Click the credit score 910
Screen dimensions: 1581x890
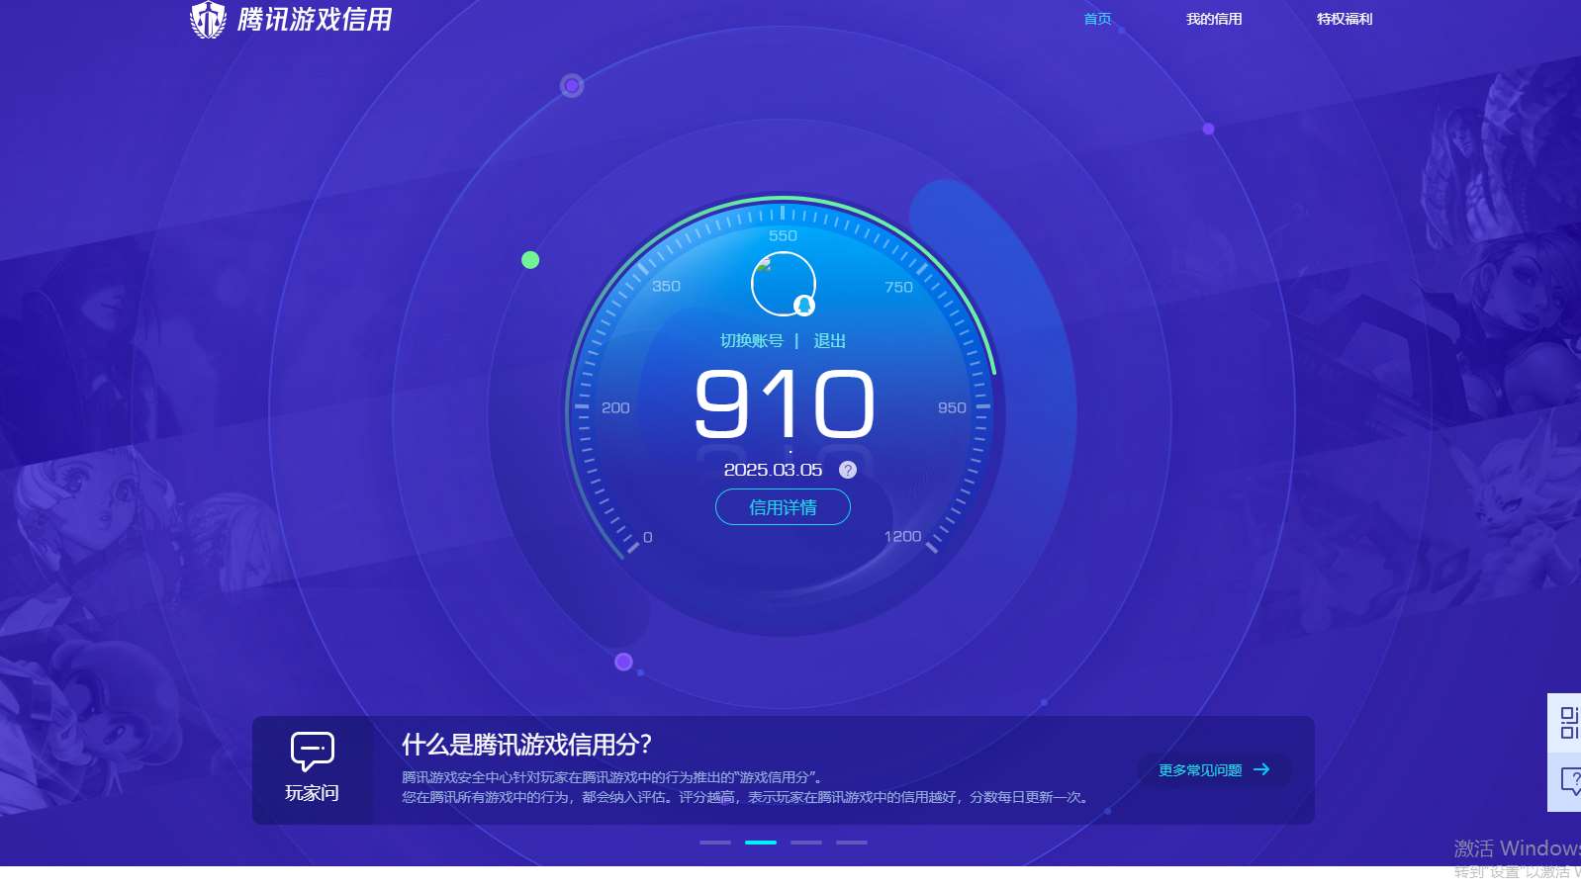point(785,403)
